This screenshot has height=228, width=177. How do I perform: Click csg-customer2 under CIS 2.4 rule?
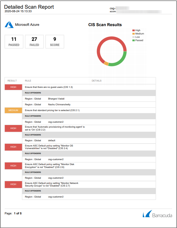pyautogui.click(x=56, y=159)
